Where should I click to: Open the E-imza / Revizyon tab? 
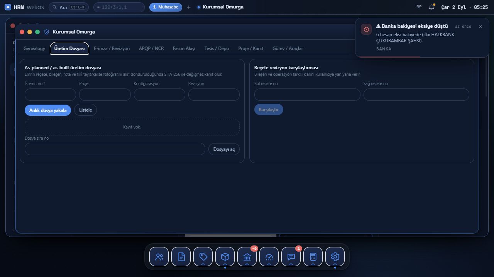112,48
